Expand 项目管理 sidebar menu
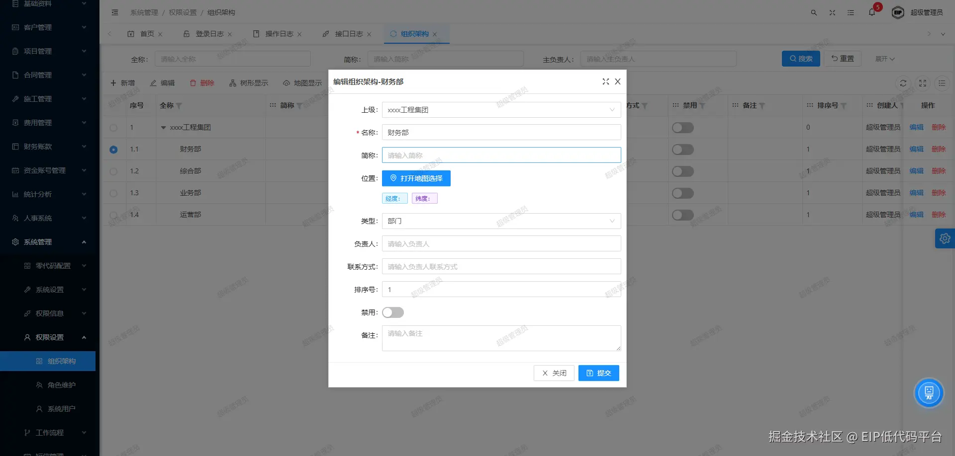 click(48, 51)
